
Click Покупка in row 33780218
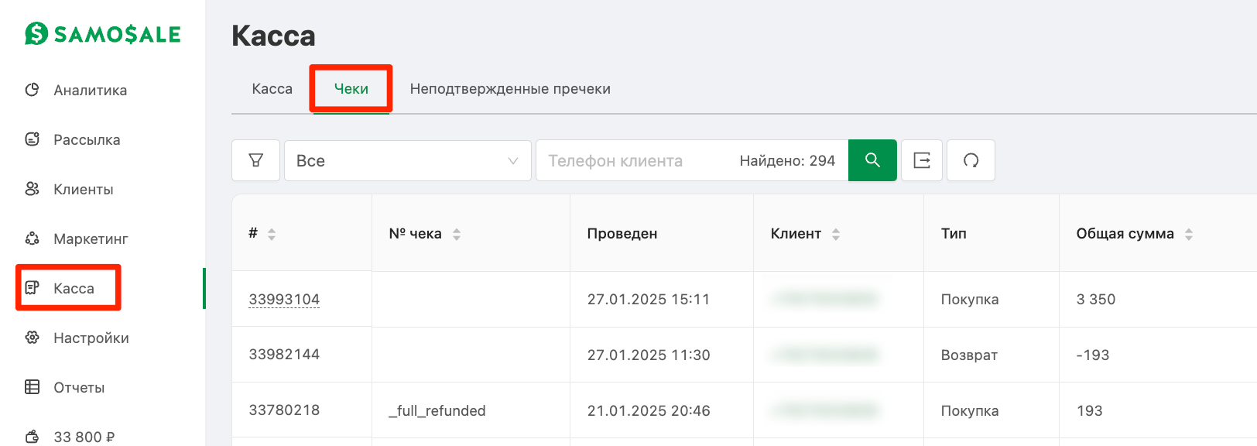point(970,411)
